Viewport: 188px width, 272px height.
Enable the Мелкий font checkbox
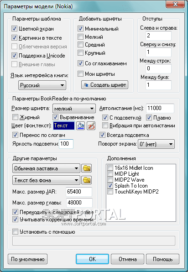[x=80, y=37]
